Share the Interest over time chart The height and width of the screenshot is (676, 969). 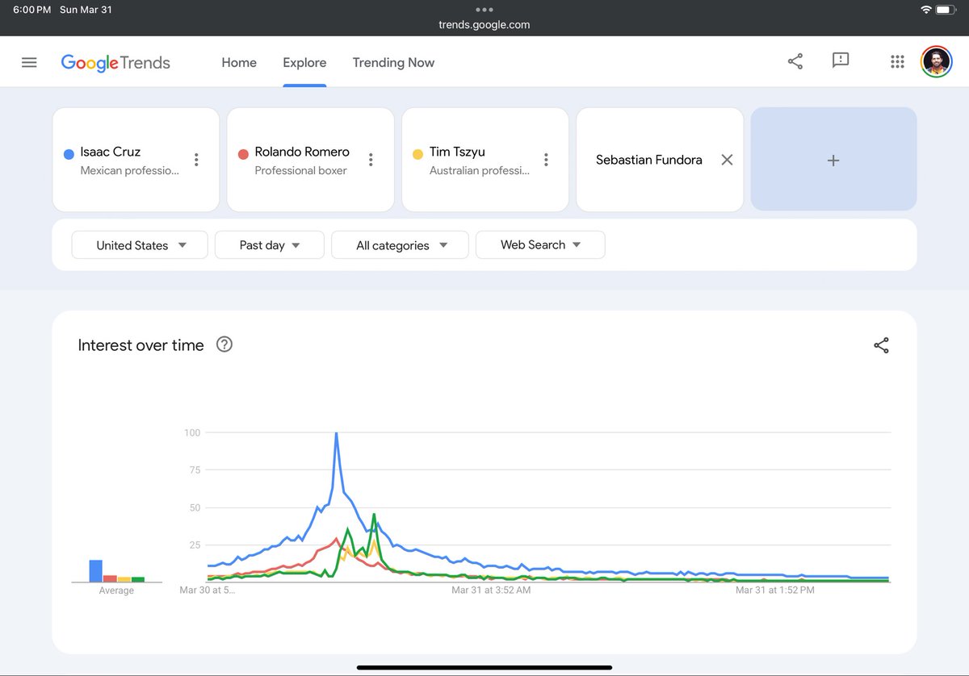click(881, 345)
